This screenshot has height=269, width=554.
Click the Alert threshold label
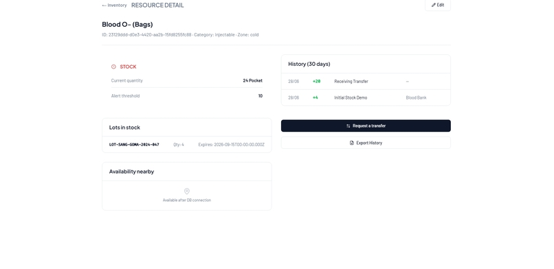[x=125, y=96]
